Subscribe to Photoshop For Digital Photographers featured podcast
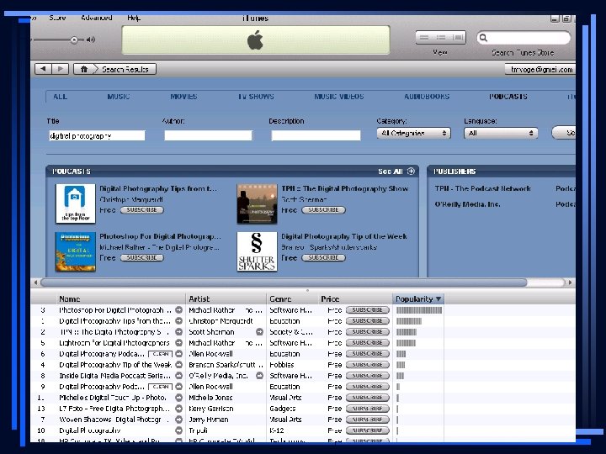This screenshot has width=606, height=454. (x=142, y=257)
